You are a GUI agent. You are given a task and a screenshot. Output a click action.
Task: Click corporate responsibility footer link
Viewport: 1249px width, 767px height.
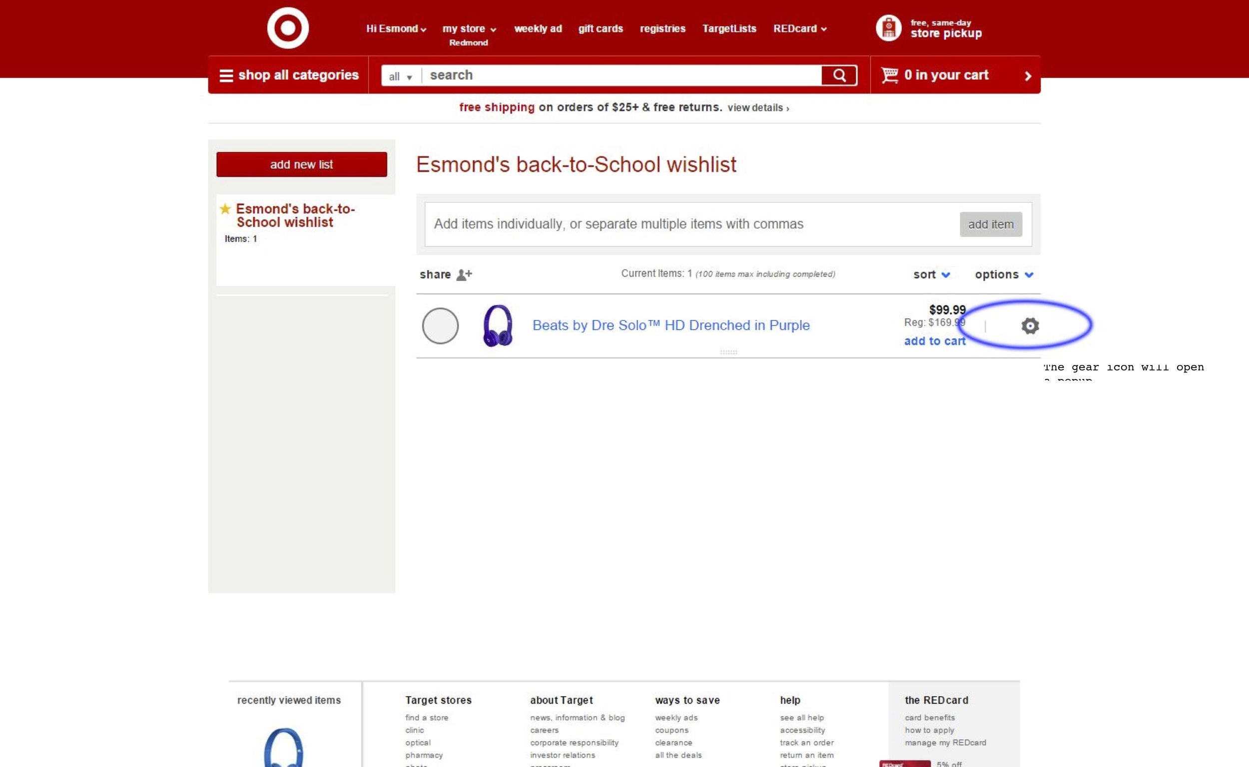click(574, 742)
